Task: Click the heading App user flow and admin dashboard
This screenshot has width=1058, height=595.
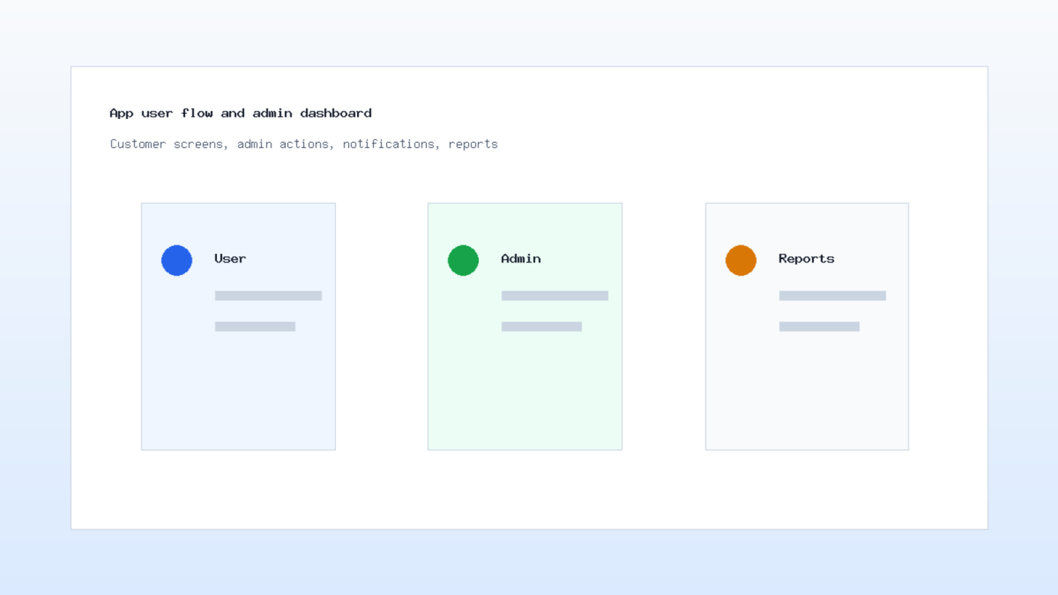Action: [x=241, y=113]
